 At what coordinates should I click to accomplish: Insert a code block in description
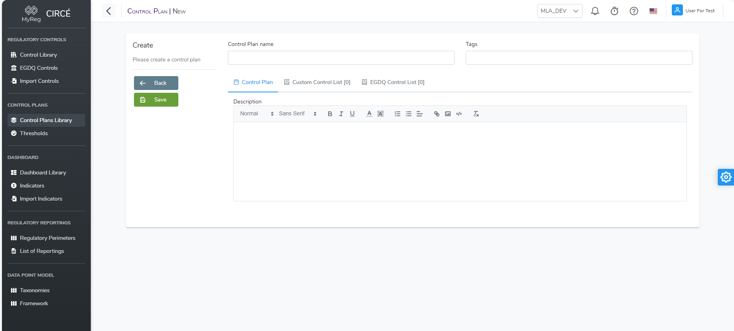(459, 114)
